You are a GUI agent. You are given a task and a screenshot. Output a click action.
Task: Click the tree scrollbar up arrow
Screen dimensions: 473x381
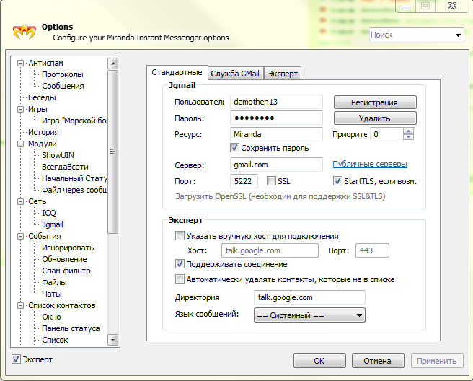(x=112, y=63)
